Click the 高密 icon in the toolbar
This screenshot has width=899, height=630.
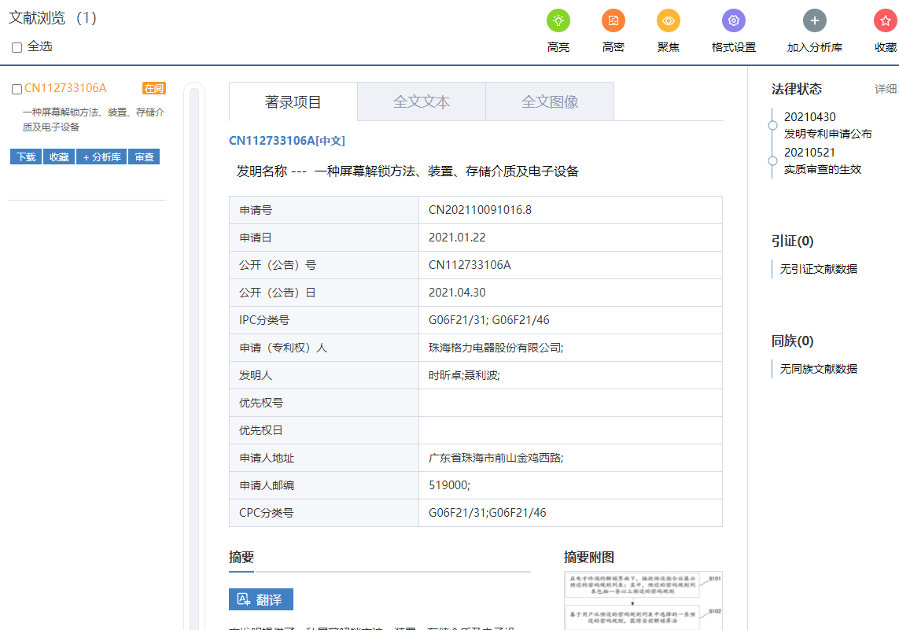pos(613,20)
